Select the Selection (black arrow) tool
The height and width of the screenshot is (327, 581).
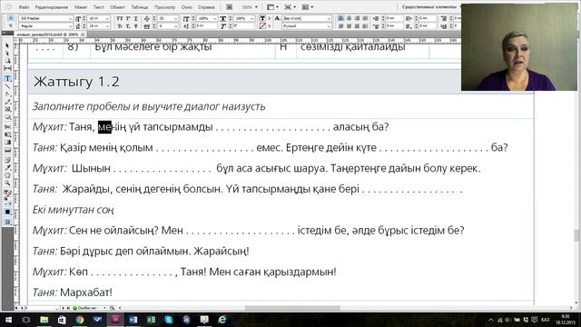coord(7,45)
